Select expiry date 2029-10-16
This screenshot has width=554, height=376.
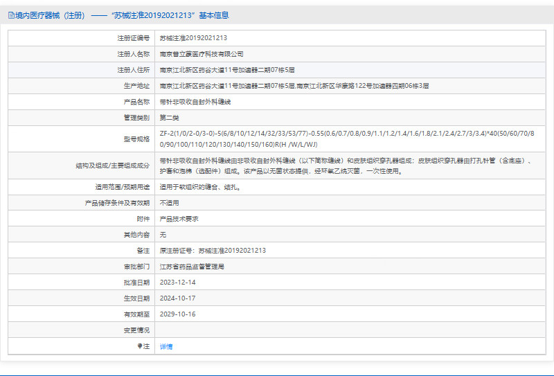(x=177, y=314)
